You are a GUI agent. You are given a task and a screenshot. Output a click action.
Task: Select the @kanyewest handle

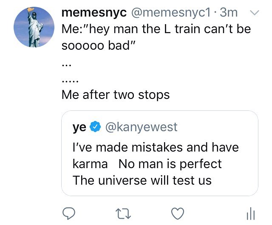click(x=141, y=127)
